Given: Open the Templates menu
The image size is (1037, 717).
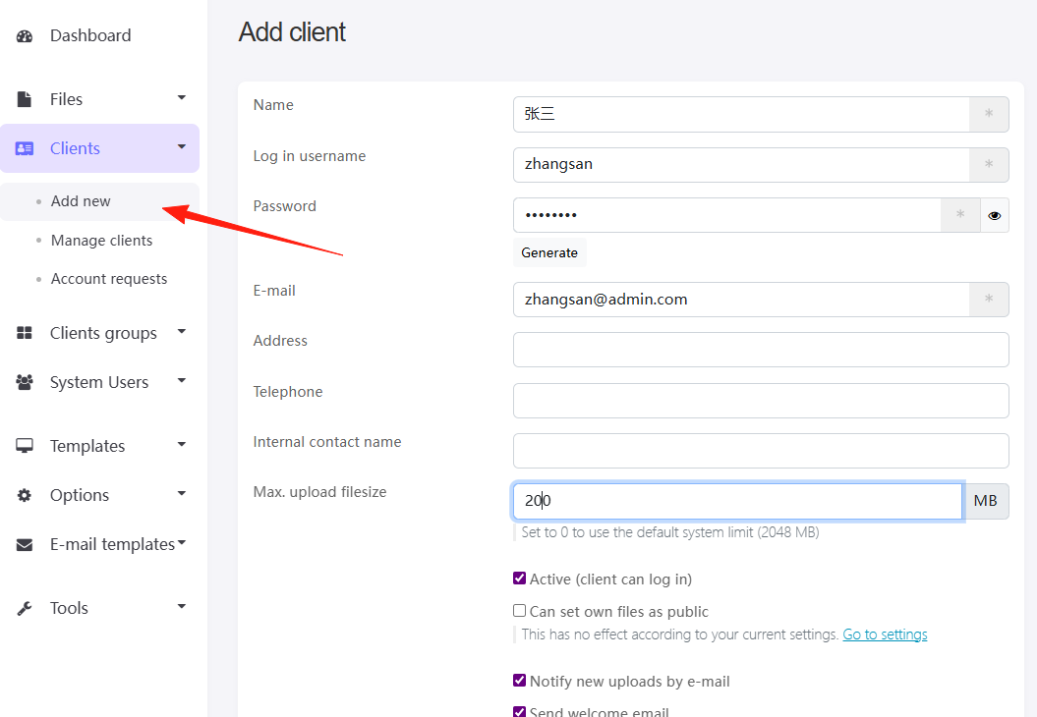Looking at the screenshot, I should tap(87, 446).
